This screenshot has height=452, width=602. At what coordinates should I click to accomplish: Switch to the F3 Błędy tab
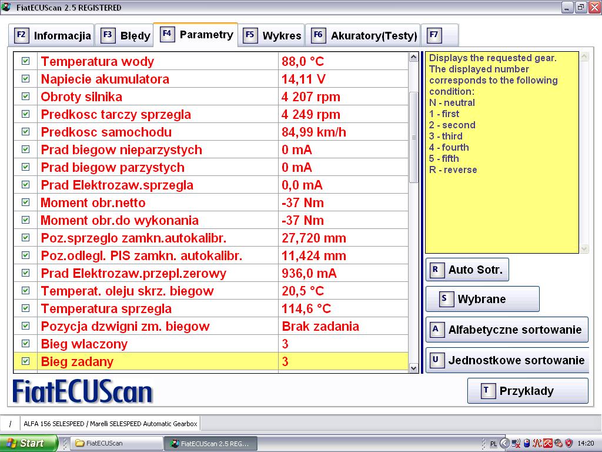coord(124,35)
